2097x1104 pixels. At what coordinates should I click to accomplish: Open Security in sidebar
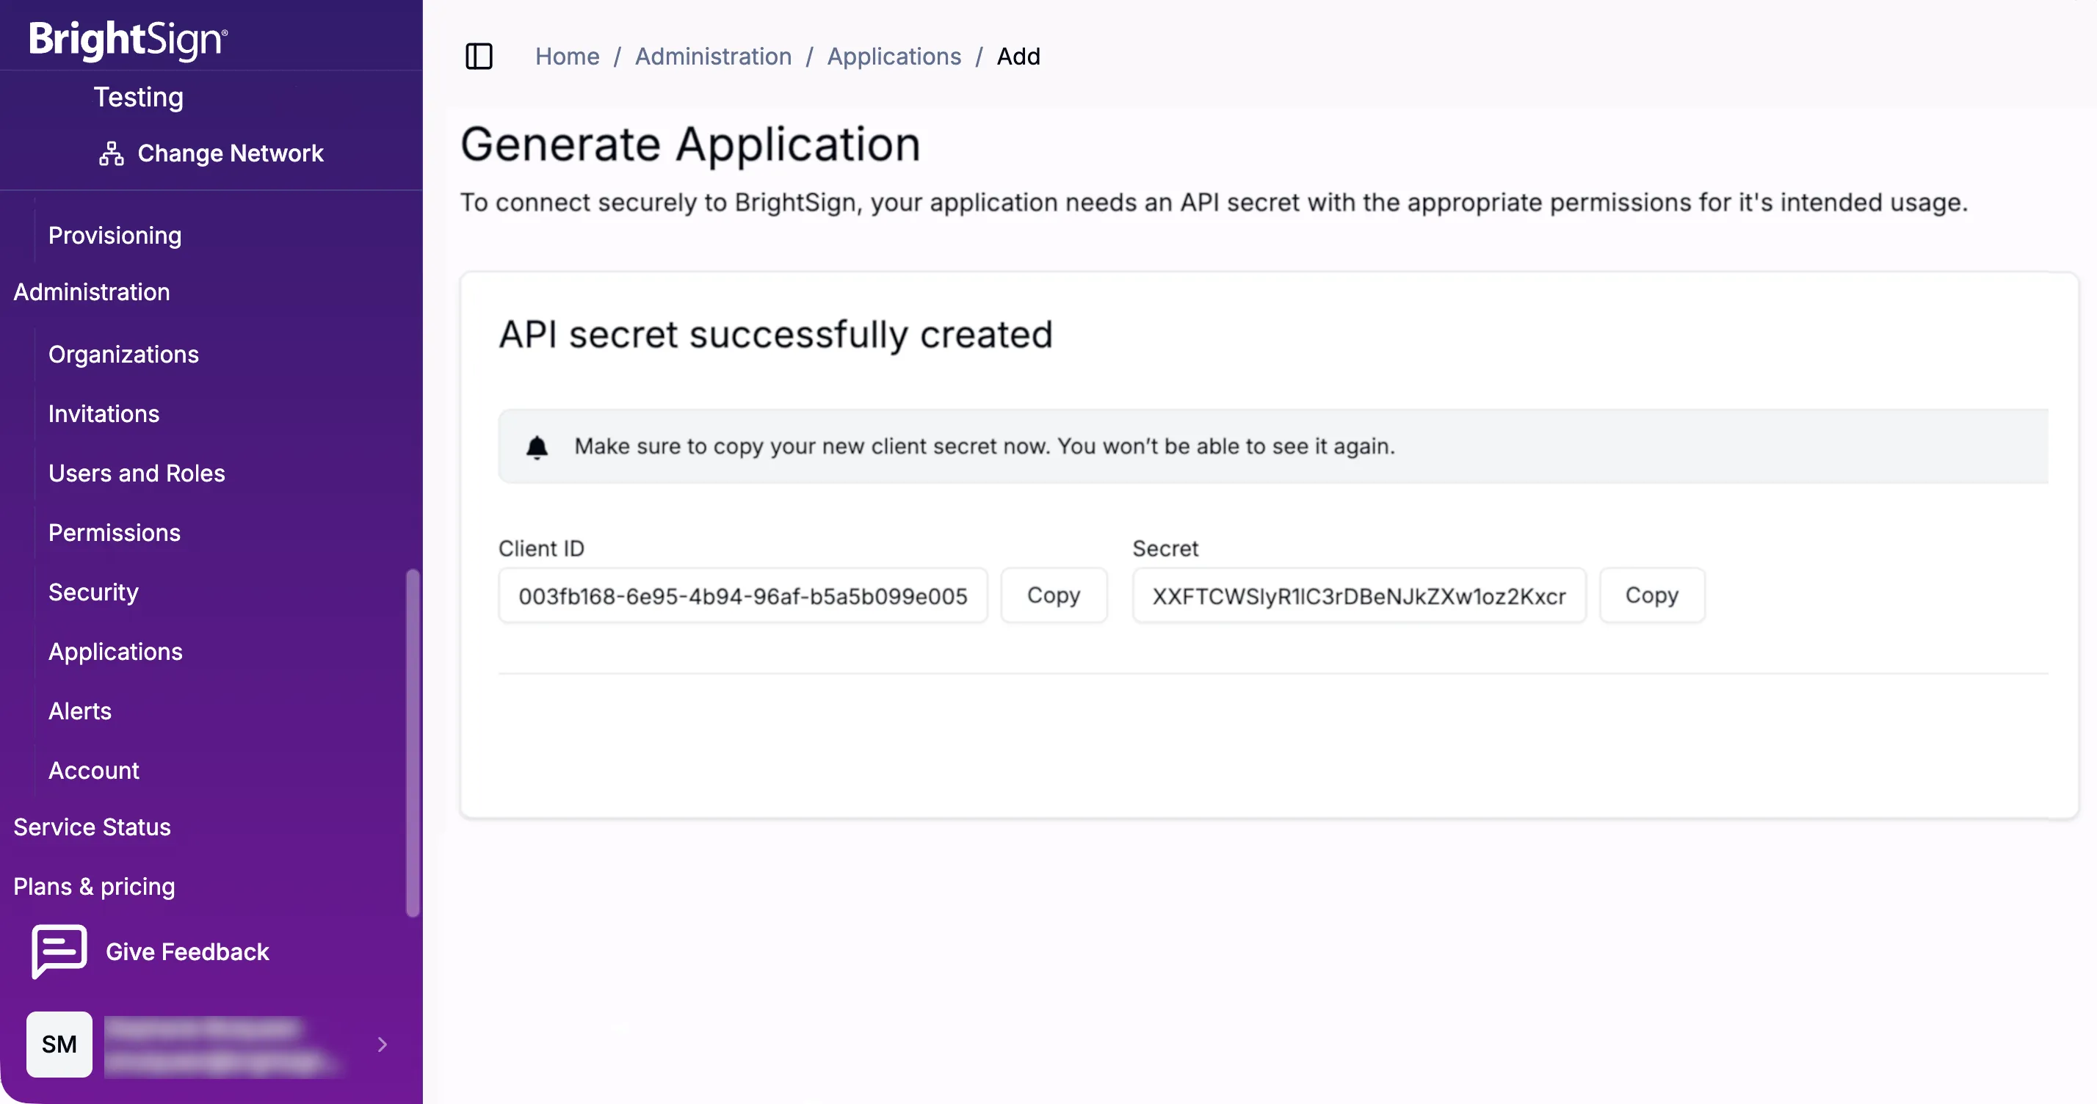tap(93, 592)
